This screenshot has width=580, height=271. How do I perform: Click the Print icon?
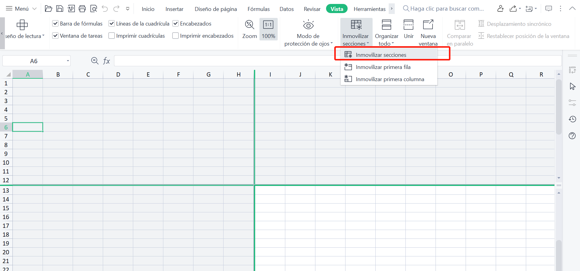(82, 9)
